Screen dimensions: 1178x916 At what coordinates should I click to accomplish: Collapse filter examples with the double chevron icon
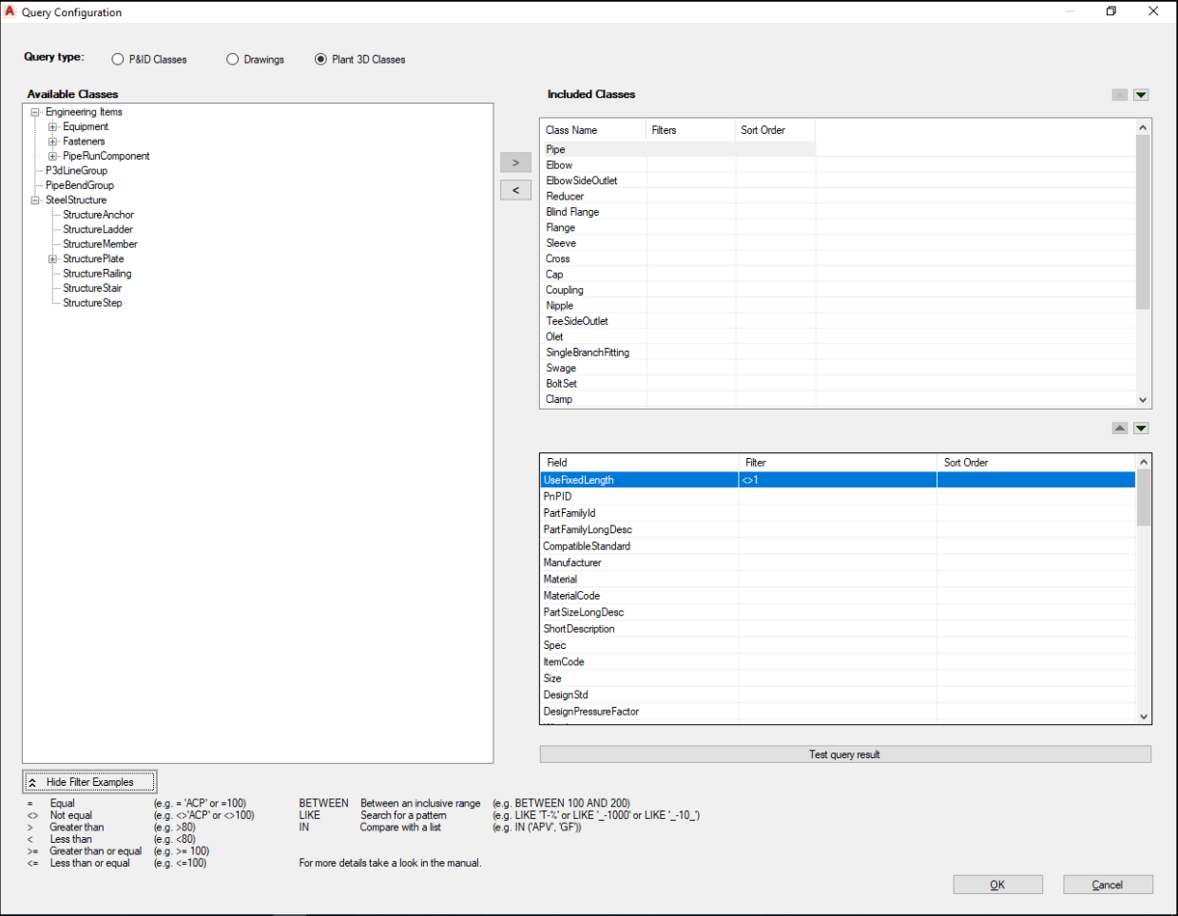pyautogui.click(x=32, y=782)
